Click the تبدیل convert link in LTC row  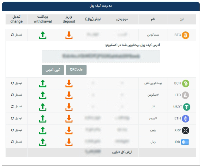pos(17,95)
